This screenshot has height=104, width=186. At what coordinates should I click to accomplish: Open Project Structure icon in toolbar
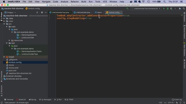180,8
